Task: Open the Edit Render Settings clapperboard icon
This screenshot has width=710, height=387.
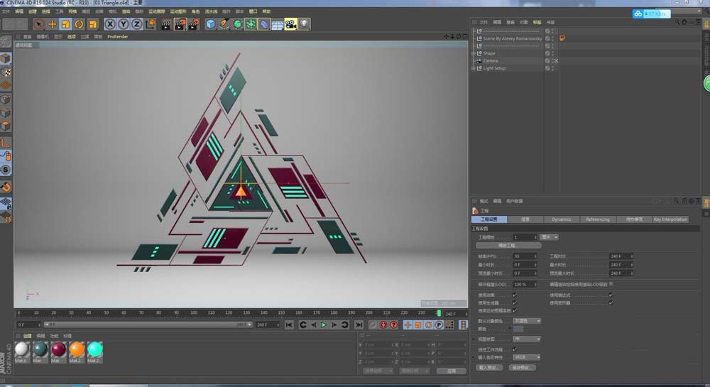Action: click(x=194, y=24)
